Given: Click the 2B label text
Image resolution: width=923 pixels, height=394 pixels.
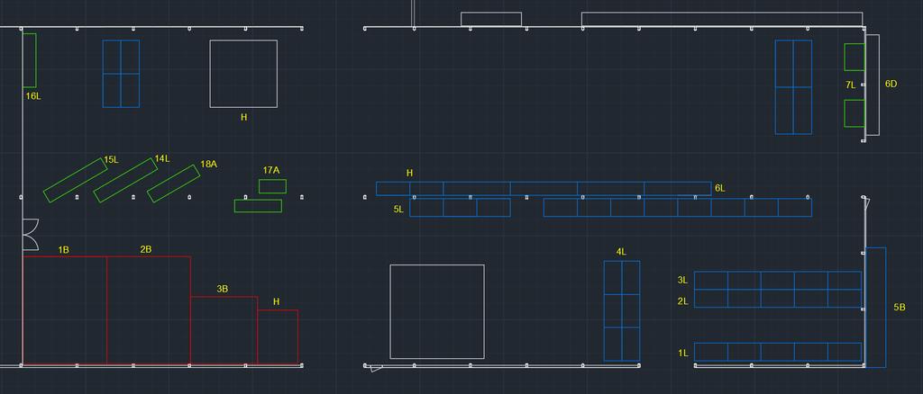Looking at the screenshot, I should click(146, 249).
